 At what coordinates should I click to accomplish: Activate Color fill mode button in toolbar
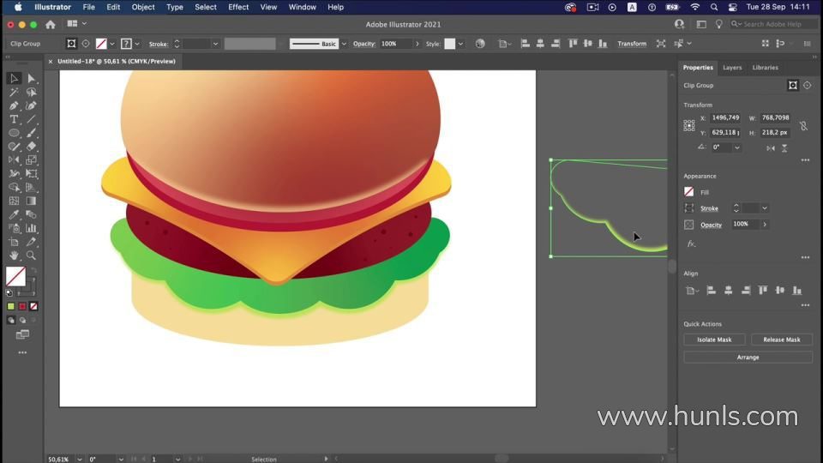pyautogui.click(x=10, y=306)
